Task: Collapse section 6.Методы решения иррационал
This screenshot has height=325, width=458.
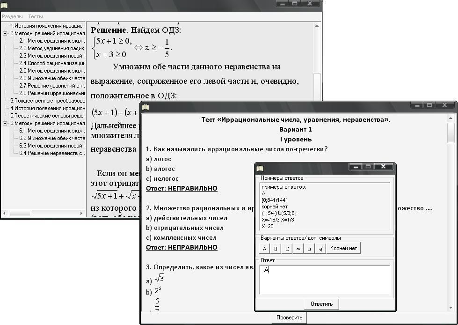Action: click(5, 123)
